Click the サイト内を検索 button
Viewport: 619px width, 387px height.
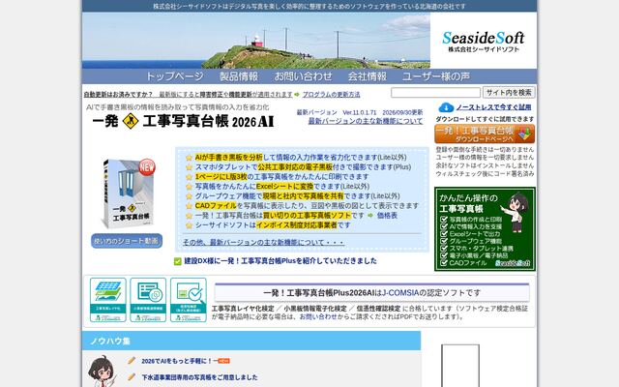point(509,93)
